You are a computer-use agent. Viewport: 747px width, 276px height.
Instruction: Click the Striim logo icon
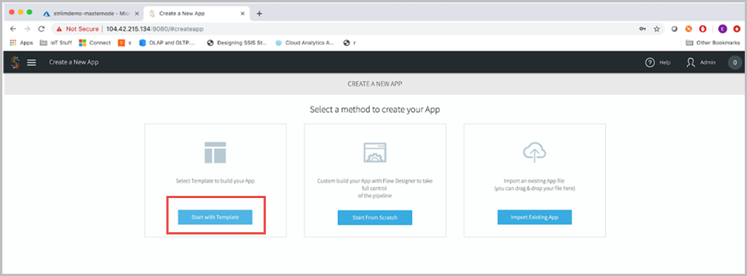tap(16, 62)
